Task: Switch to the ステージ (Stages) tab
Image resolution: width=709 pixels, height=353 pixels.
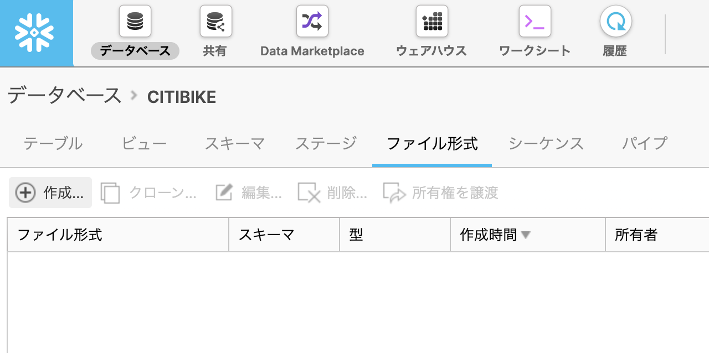Action: coord(326,143)
